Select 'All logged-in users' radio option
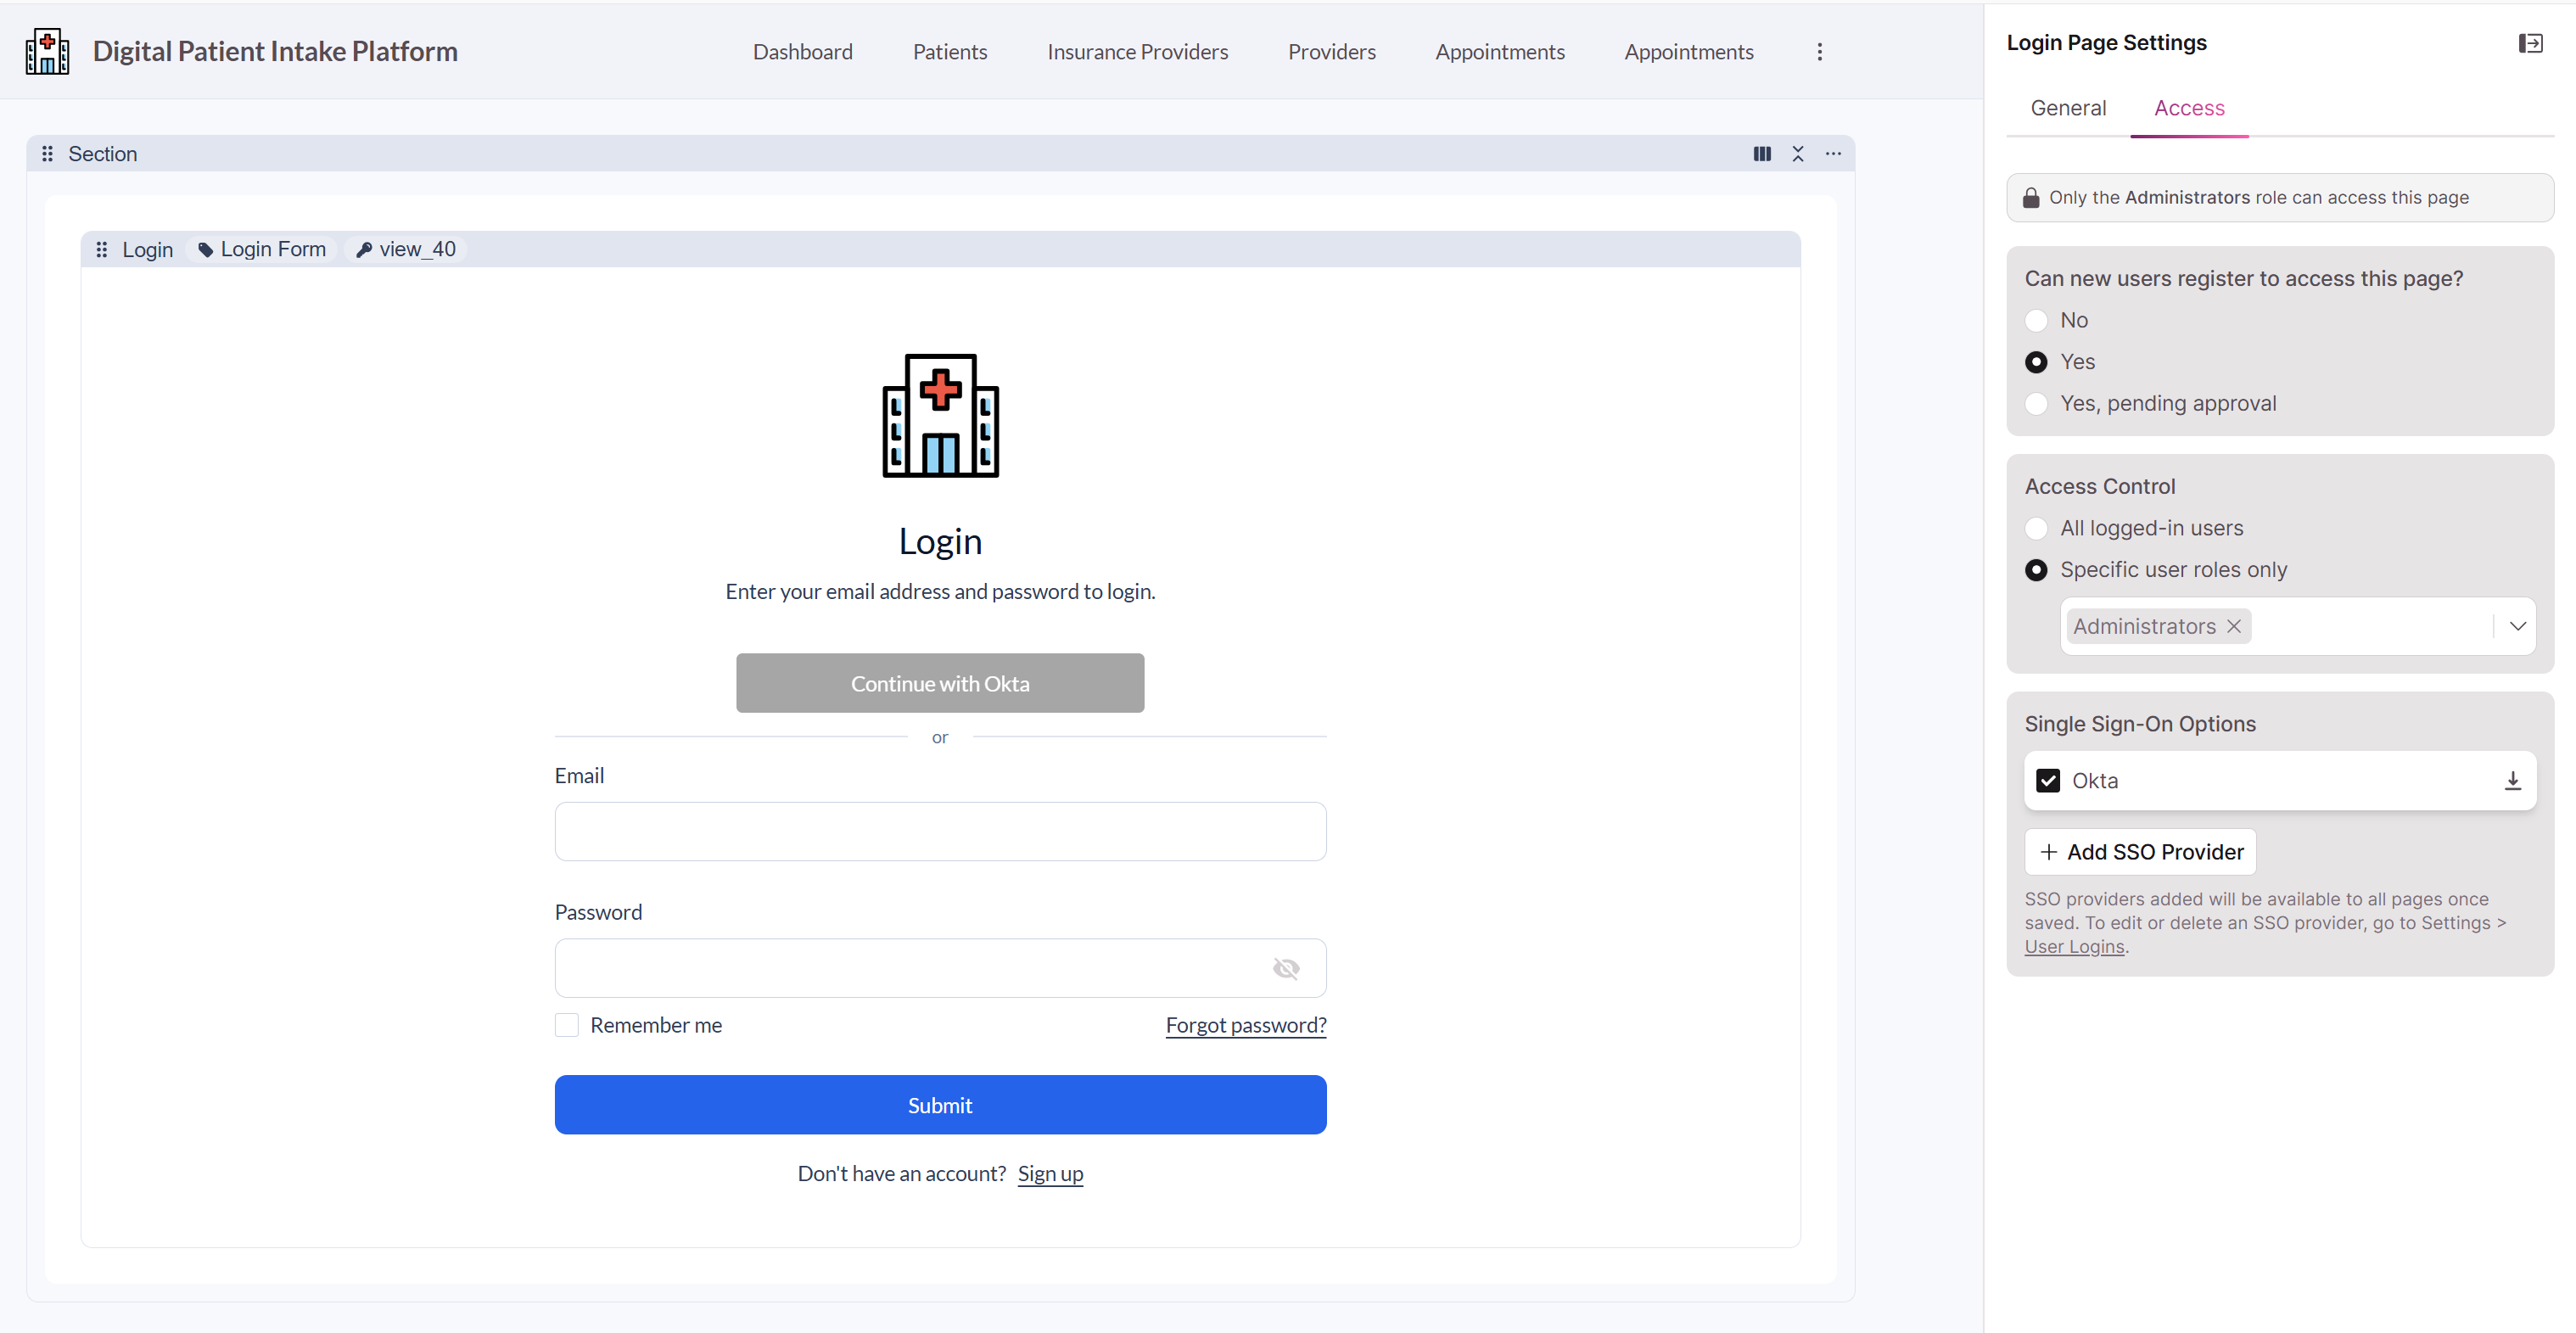Screen dimensions: 2576x1333 click(2036, 528)
